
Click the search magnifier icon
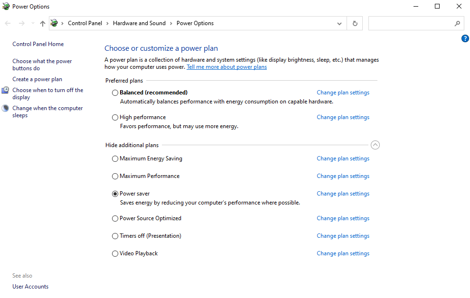click(x=457, y=23)
